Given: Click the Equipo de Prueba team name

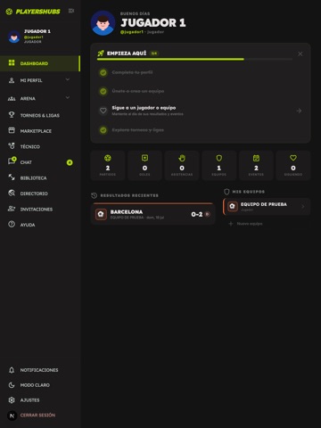Looking at the screenshot, I should pos(264,204).
